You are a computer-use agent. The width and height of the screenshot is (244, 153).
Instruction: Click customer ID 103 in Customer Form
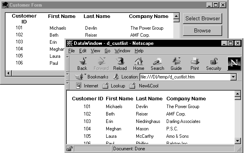coord(19,42)
